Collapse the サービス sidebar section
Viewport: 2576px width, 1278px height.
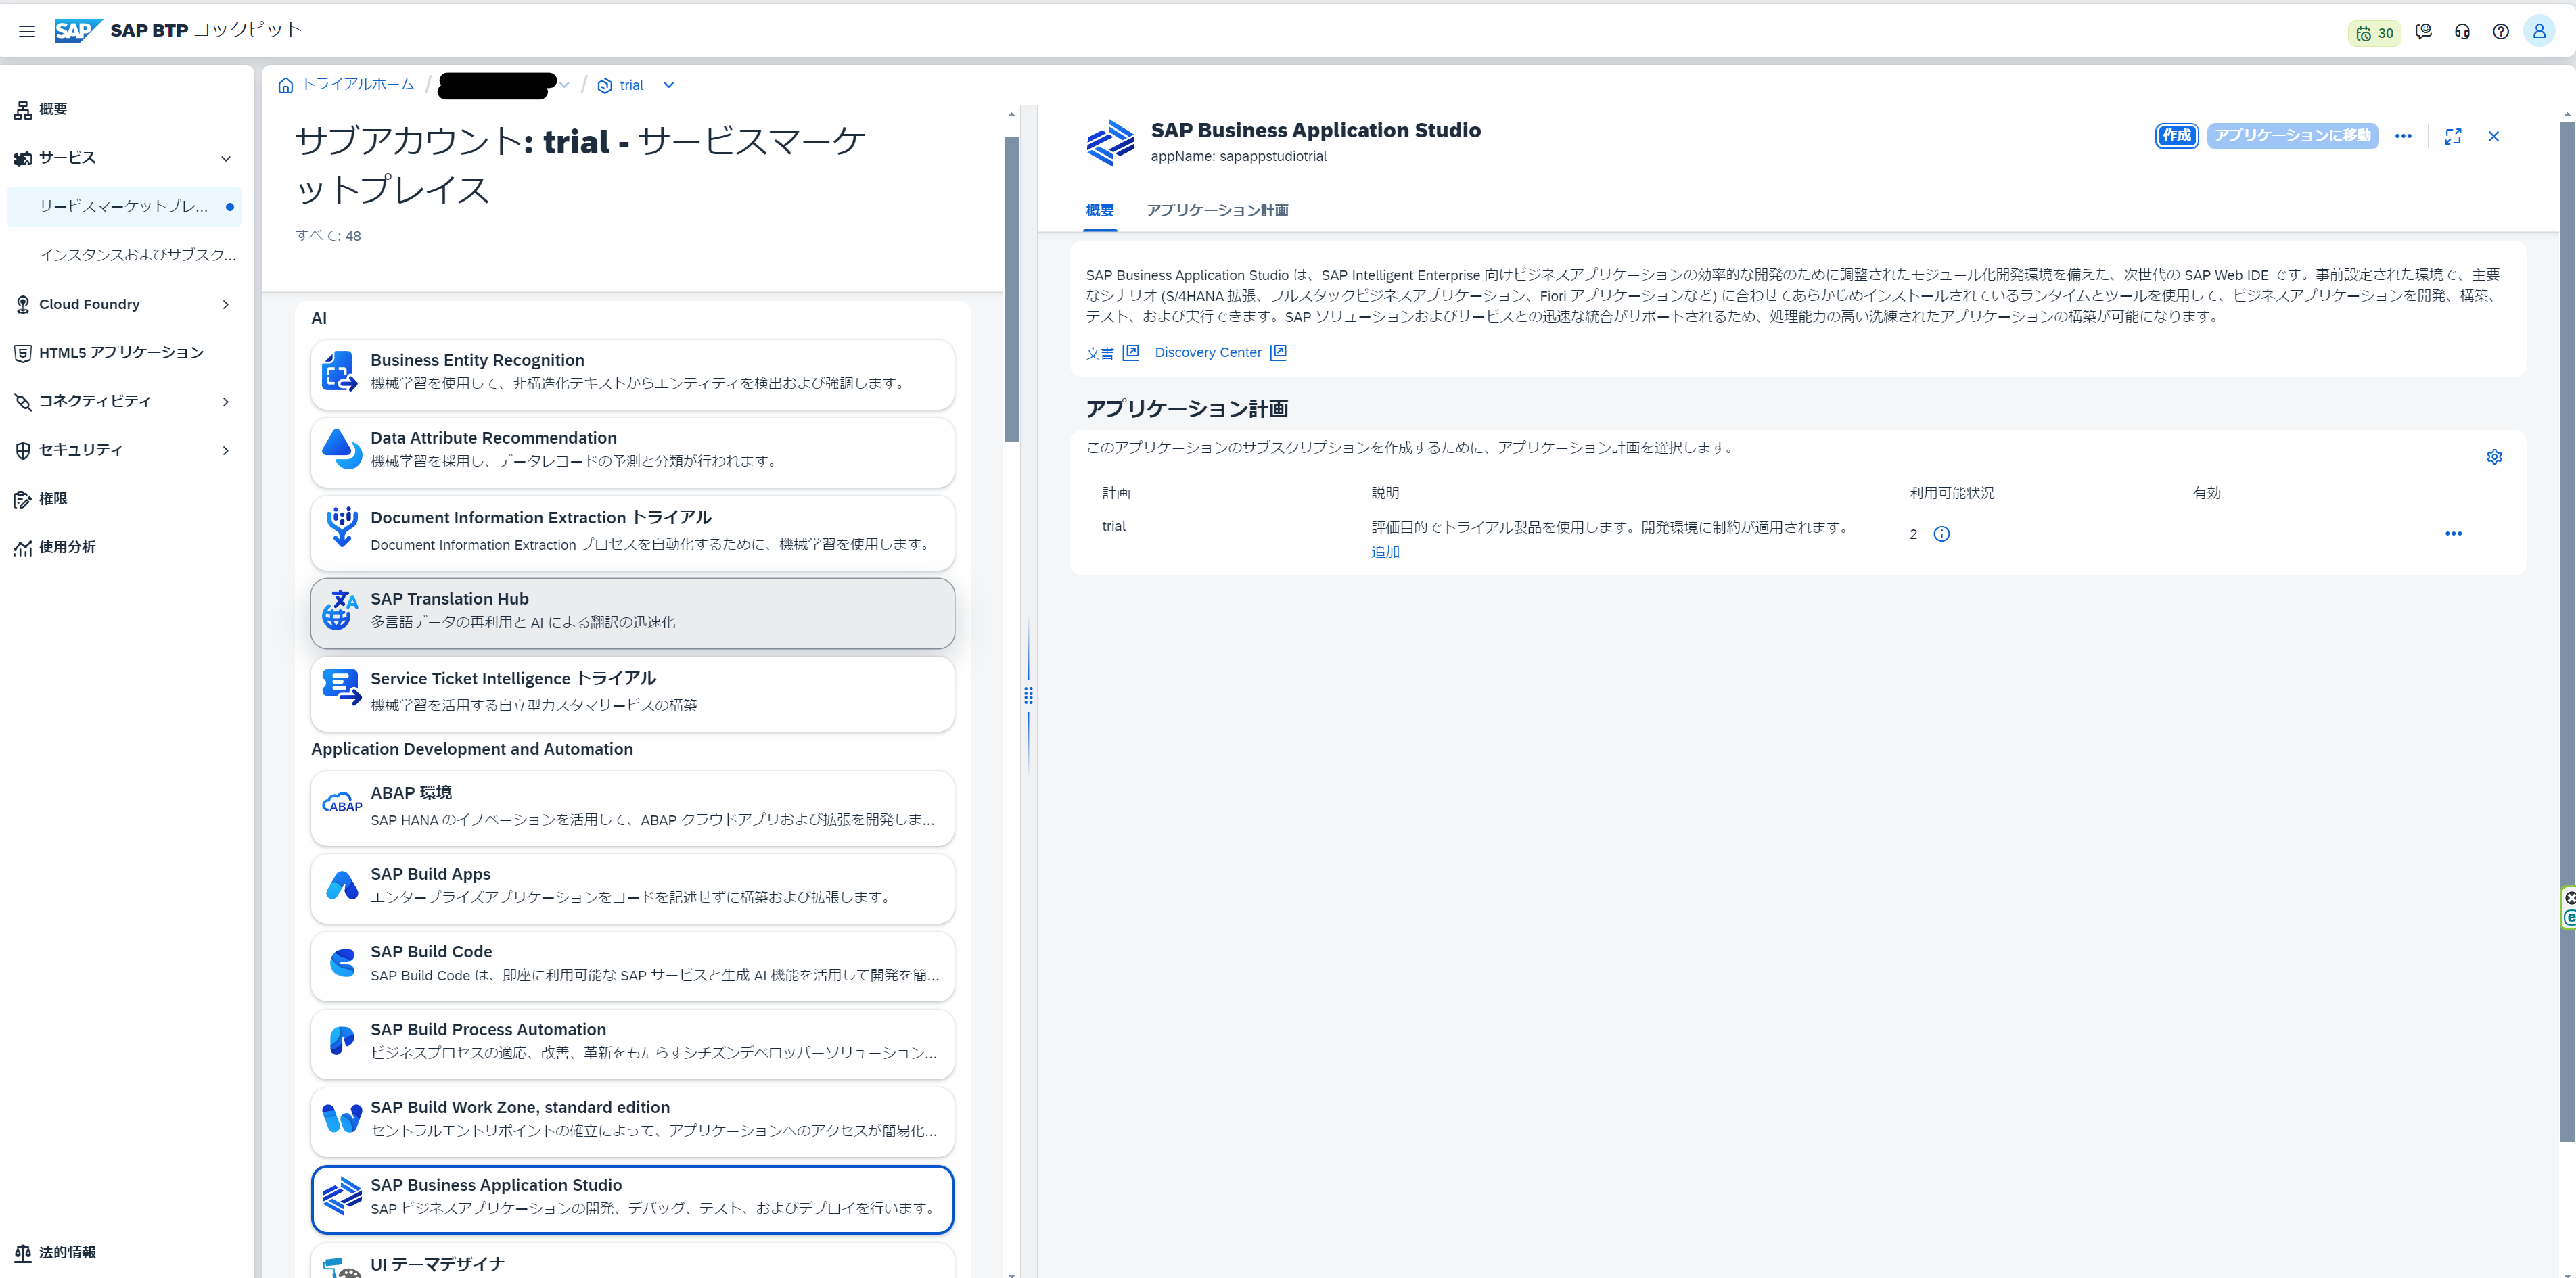(226, 158)
